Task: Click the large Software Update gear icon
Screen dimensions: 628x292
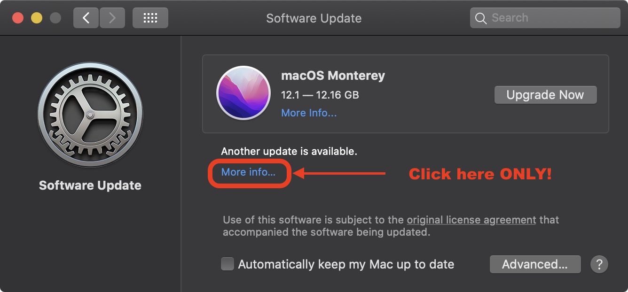Action: coord(90,115)
